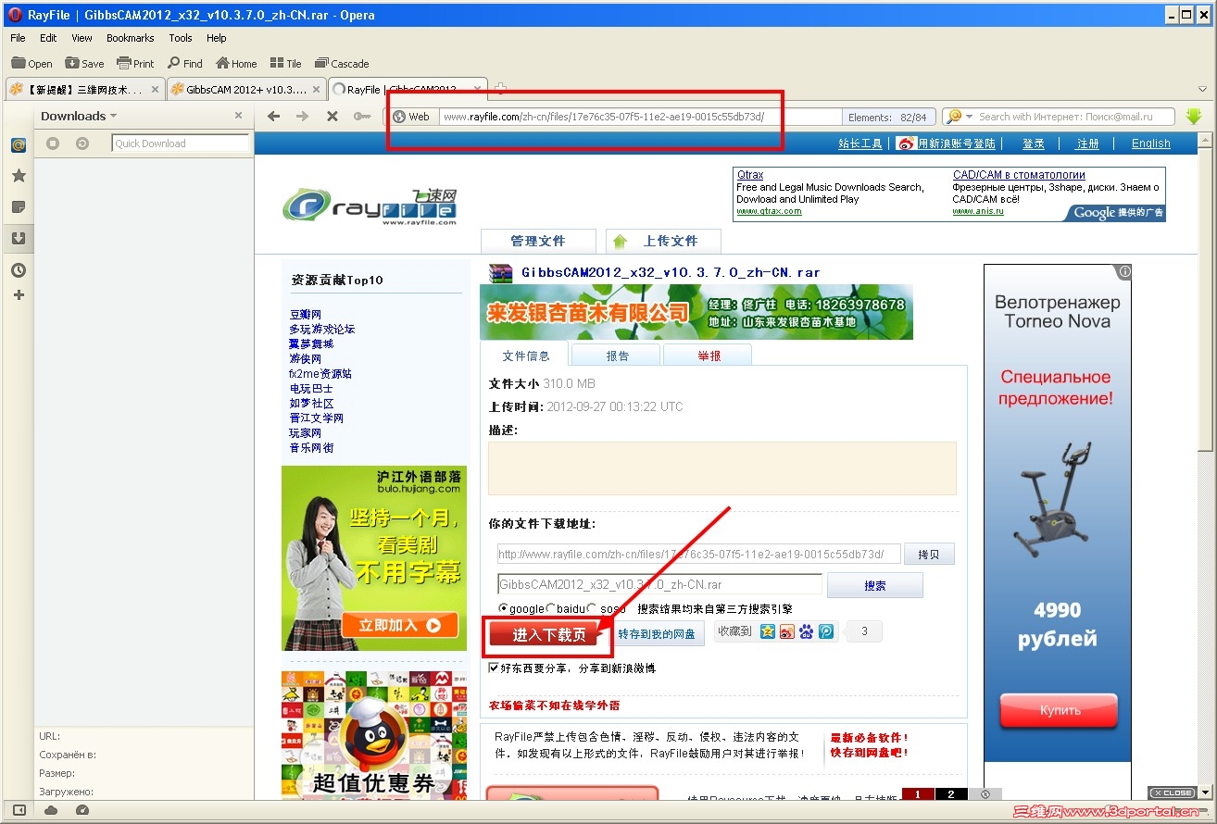The image size is (1217, 824).
Task: Click the 拷贝 copy button
Action: click(929, 555)
